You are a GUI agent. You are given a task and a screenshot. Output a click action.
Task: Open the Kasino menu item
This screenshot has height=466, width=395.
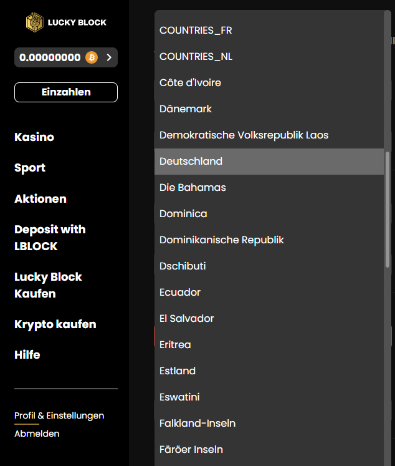click(x=34, y=137)
